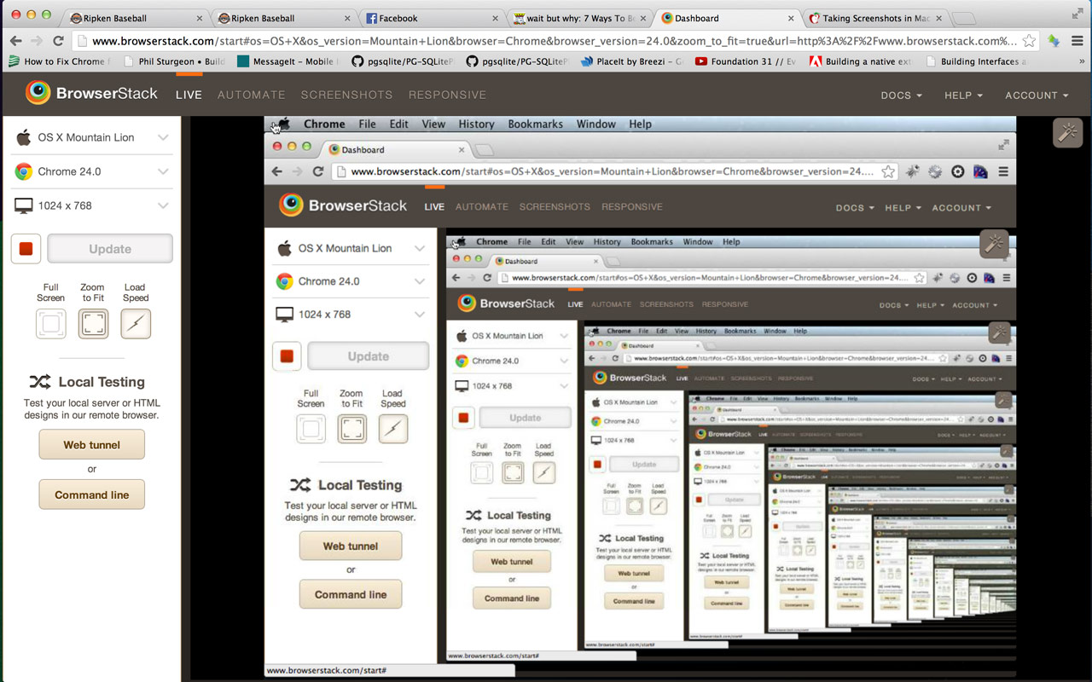1092x682 pixels.
Task: Open the outer Chrome hamburger menu
Action: coord(1077,40)
